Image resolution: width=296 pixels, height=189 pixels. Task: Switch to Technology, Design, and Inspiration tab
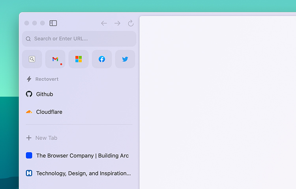pyautogui.click(x=79, y=173)
